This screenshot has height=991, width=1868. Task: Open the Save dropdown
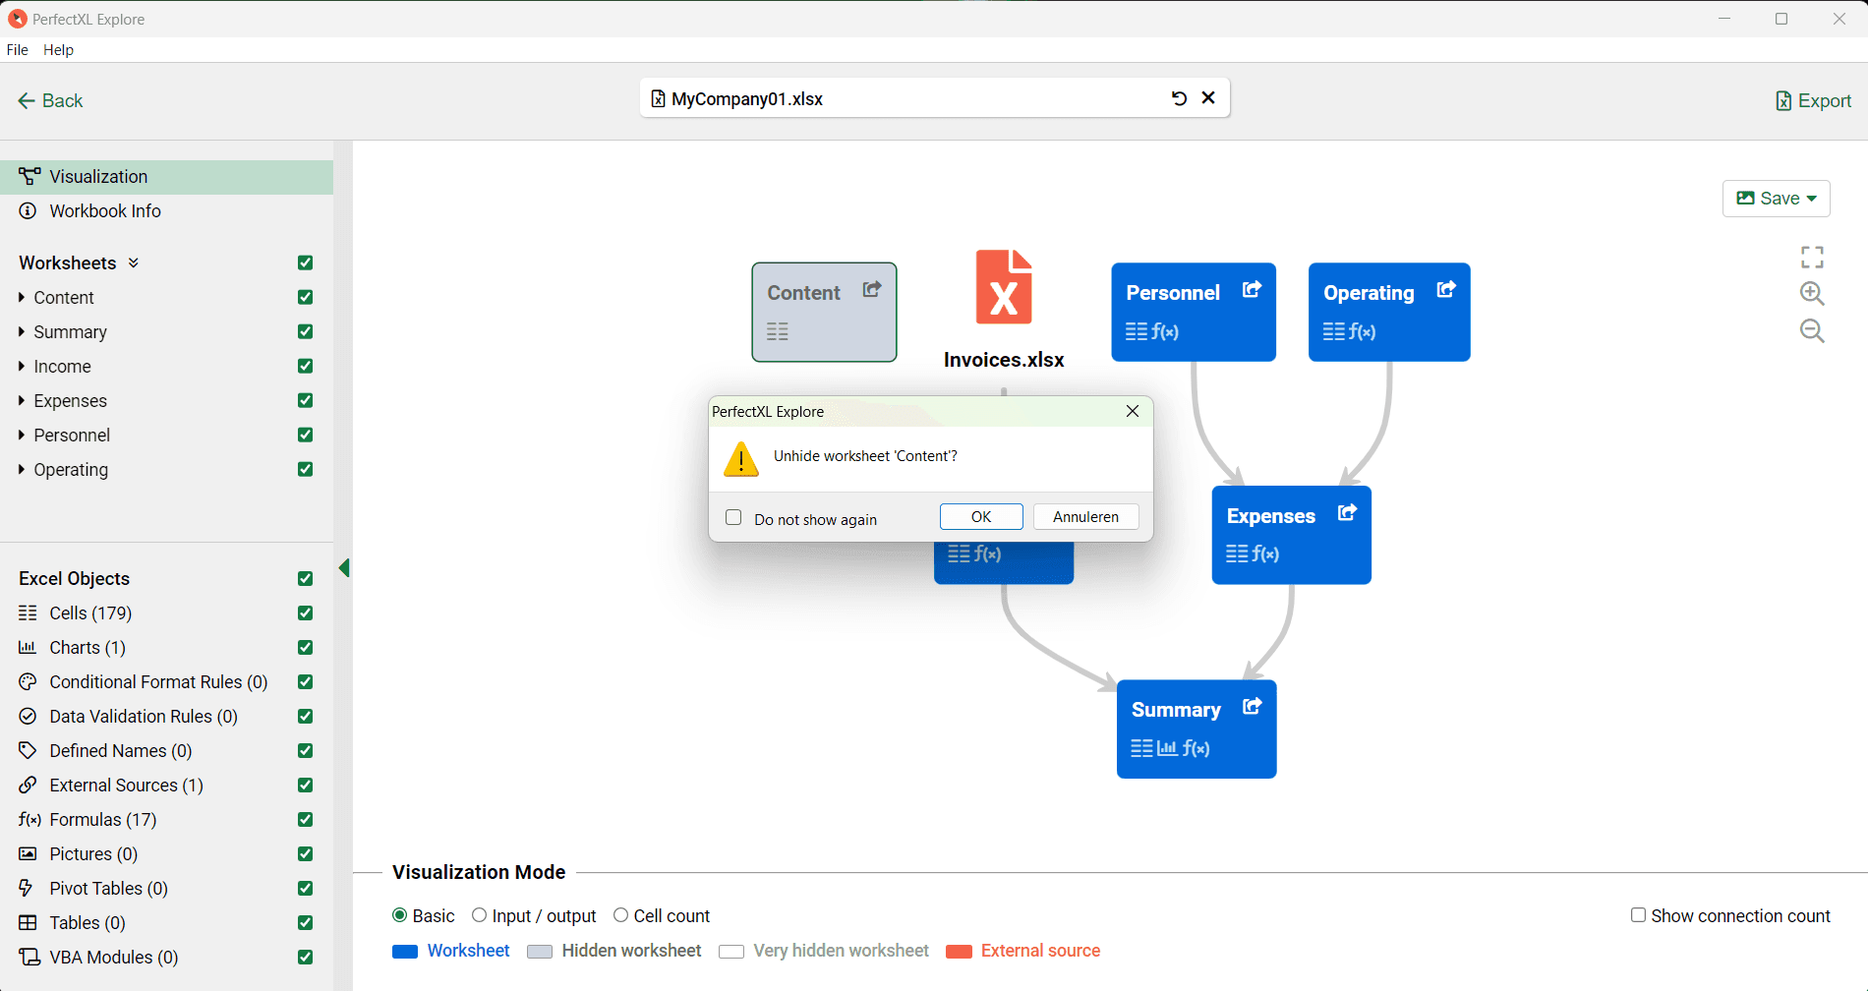1776,199
